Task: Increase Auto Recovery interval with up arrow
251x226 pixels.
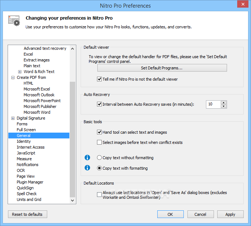Action: tap(224, 102)
